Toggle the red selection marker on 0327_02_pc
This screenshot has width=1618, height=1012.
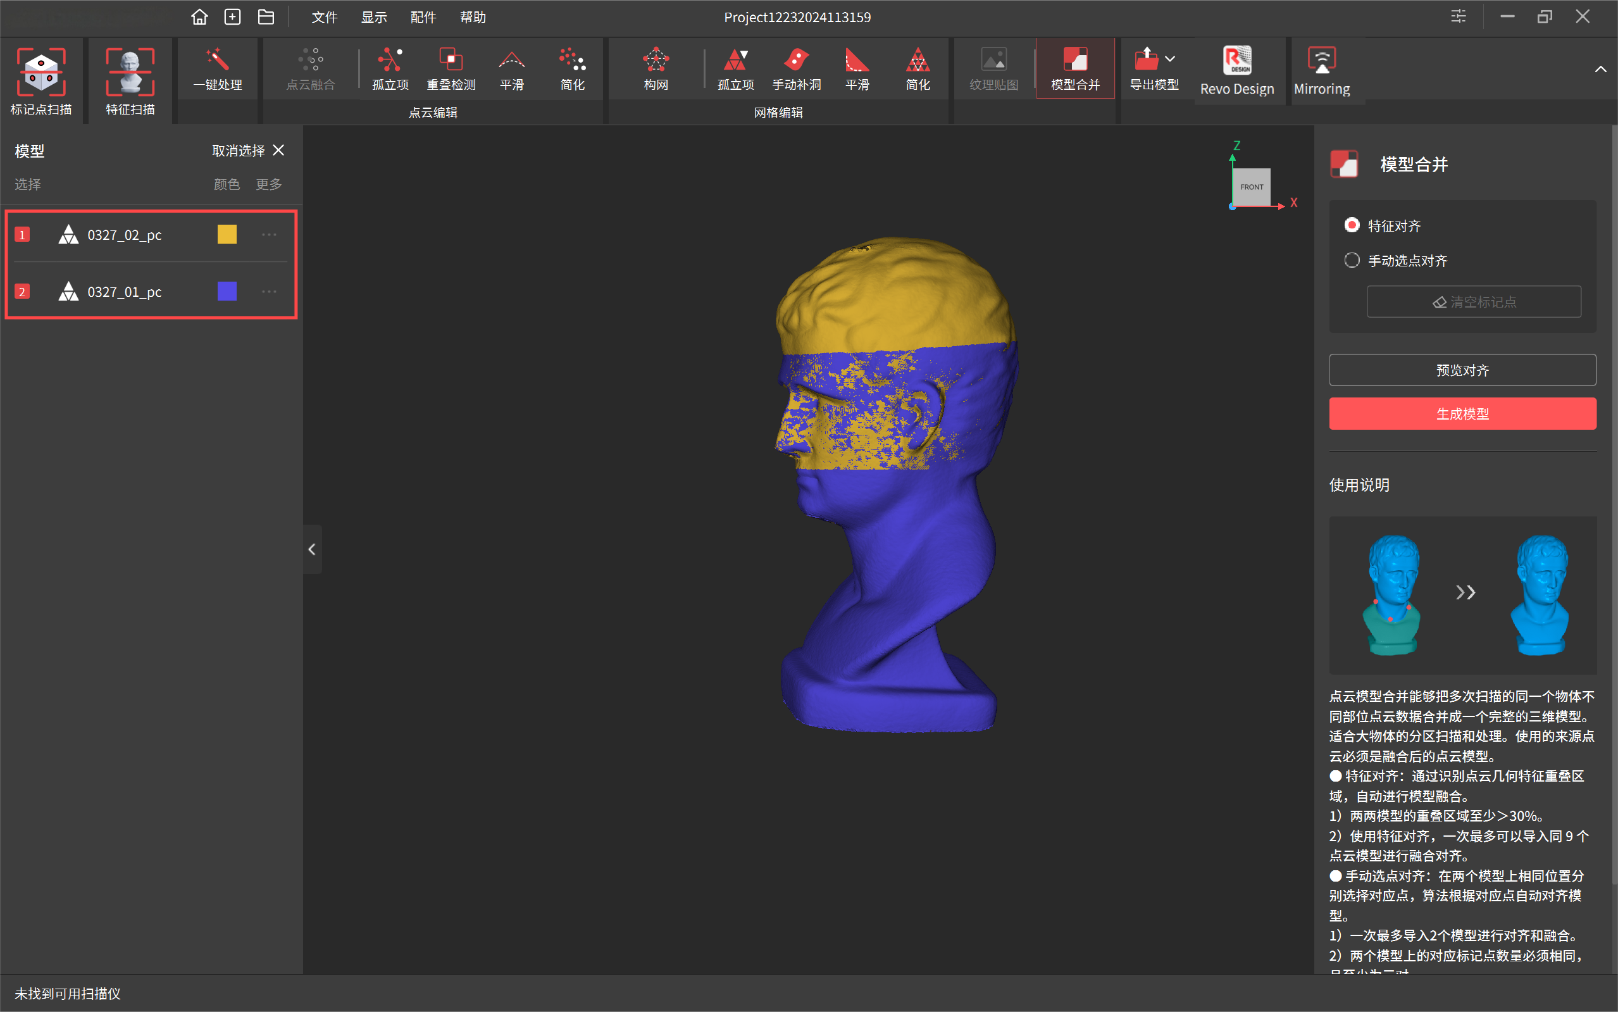coord(22,234)
